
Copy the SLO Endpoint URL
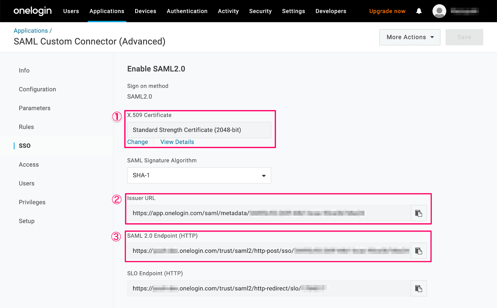(x=419, y=288)
